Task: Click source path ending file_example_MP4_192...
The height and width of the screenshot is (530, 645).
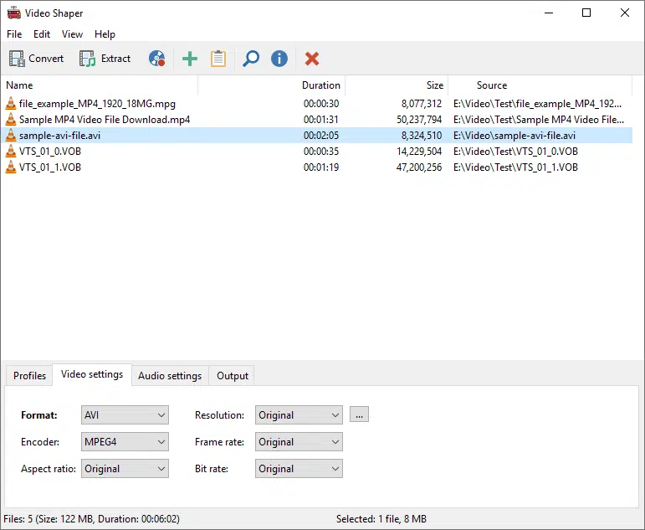Action: pos(537,104)
